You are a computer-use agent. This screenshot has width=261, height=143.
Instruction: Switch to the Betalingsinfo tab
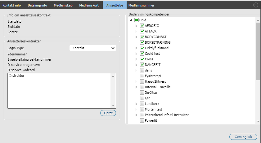click(x=37, y=5)
